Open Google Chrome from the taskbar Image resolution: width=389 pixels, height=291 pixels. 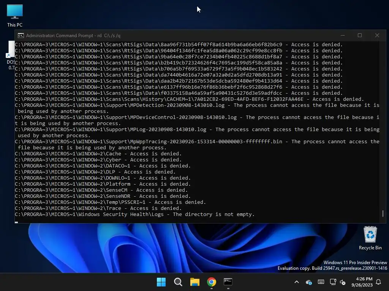point(212,282)
